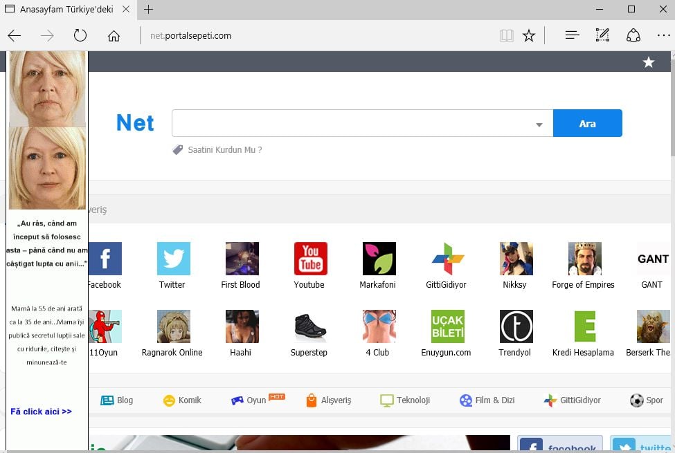
Task: Open the Markafoni shortcut icon
Action: click(379, 259)
